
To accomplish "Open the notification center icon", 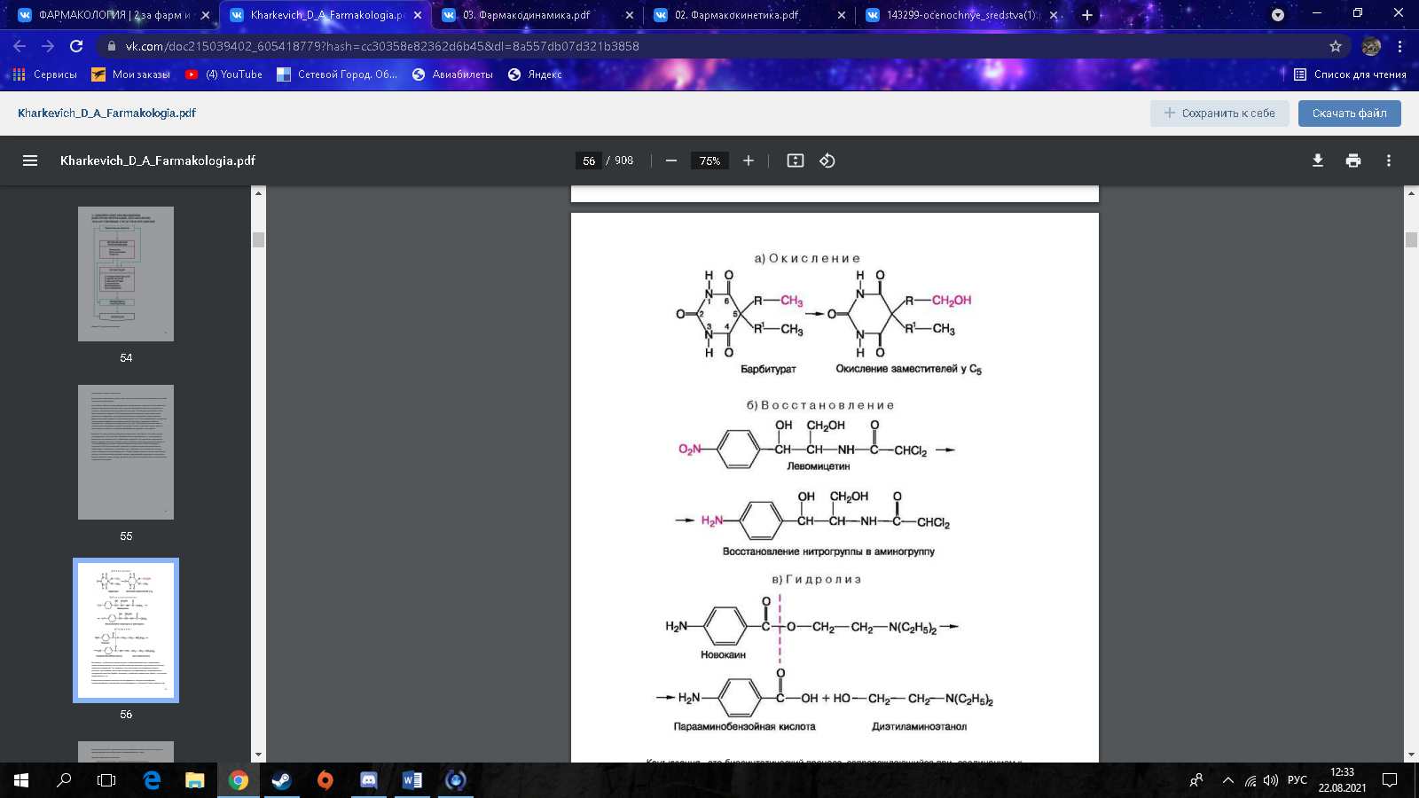I will pos(1390,780).
